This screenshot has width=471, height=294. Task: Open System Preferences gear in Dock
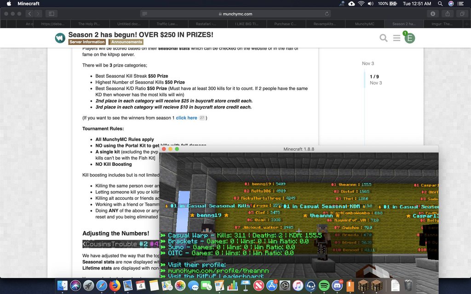point(285,285)
